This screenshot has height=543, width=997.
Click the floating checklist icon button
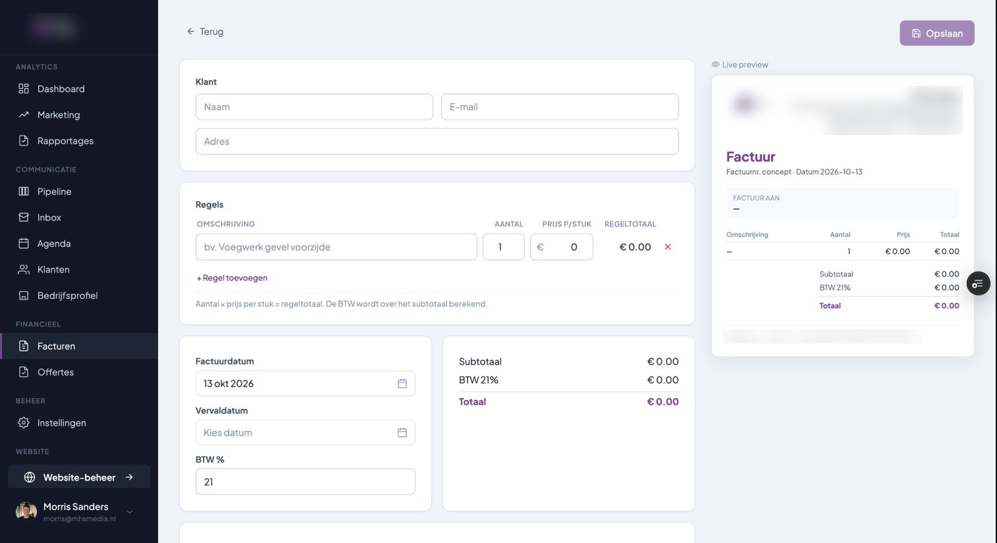(979, 283)
